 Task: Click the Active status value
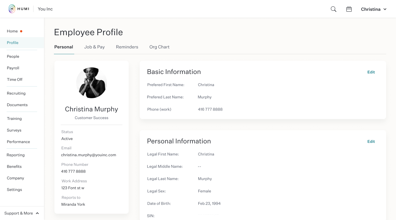click(x=67, y=139)
